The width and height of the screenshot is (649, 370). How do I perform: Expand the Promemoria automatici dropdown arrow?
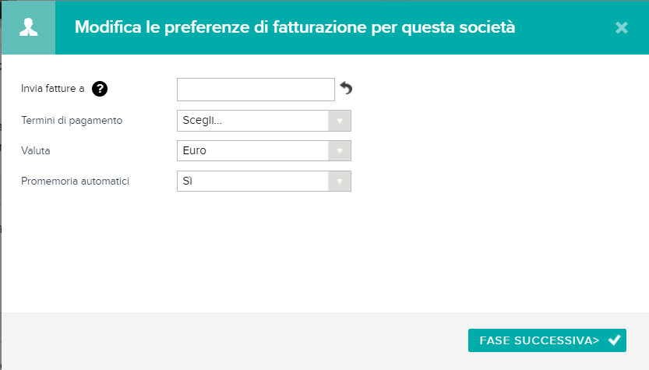pos(340,181)
